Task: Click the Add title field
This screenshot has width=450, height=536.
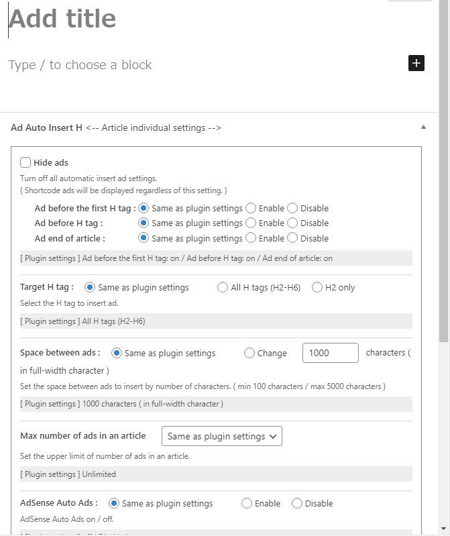Action: pyautogui.click(x=62, y=19)
